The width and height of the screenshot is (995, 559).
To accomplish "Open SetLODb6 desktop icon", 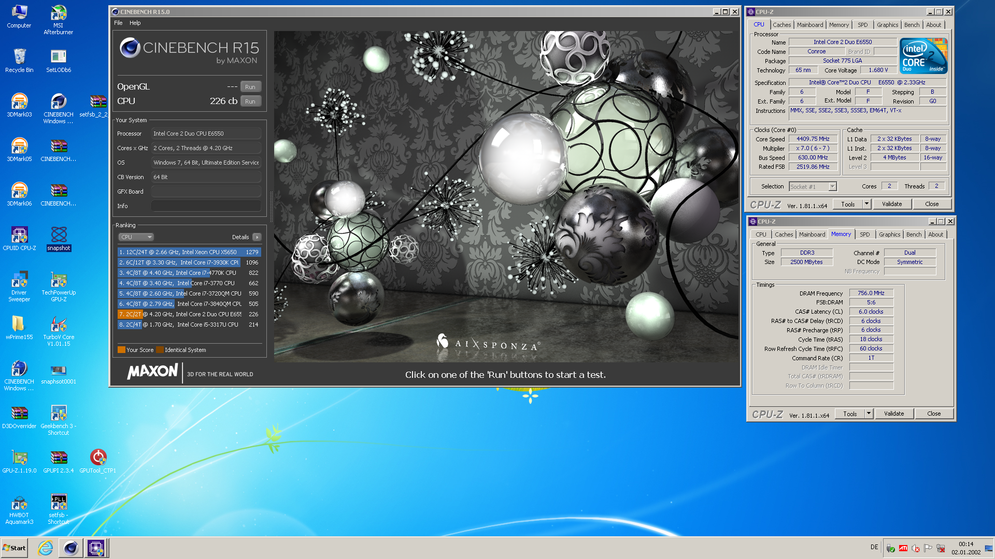I will tap(59, 61).
